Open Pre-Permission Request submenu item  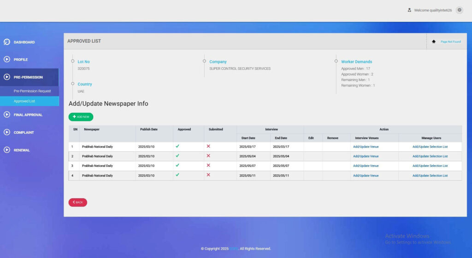tap(32, 91)
